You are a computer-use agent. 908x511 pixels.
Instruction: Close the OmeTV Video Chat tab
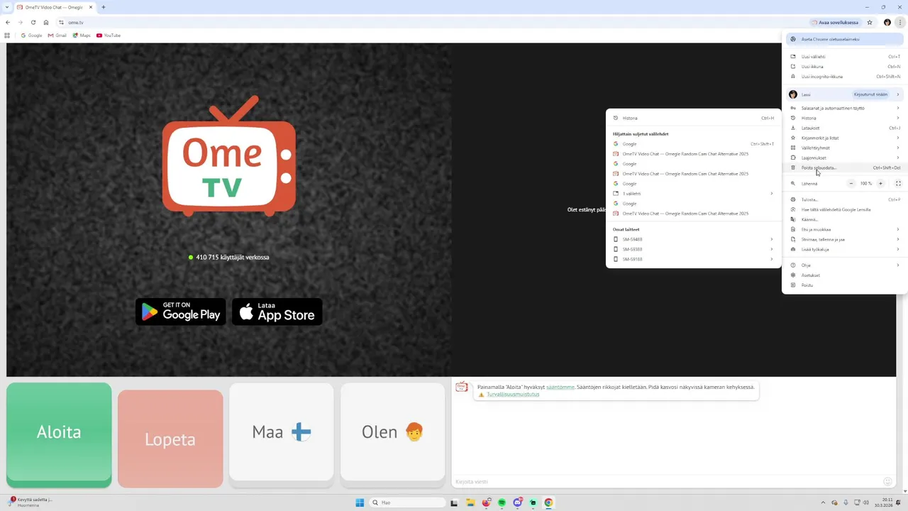coord(91,7)
